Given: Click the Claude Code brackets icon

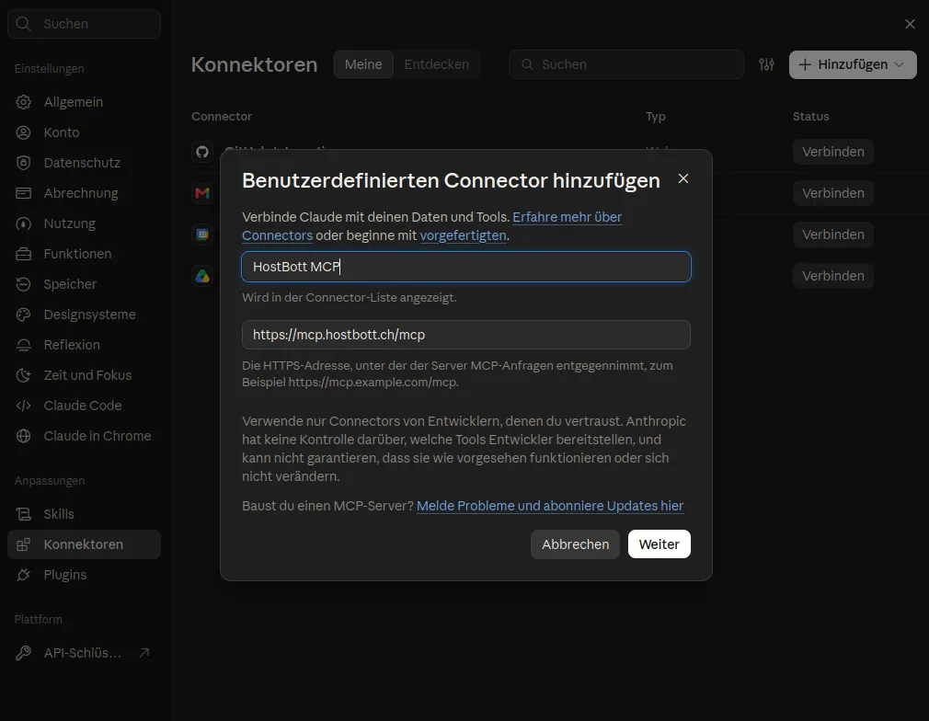Looking at the screenshot, I should (x=23, y=406).
